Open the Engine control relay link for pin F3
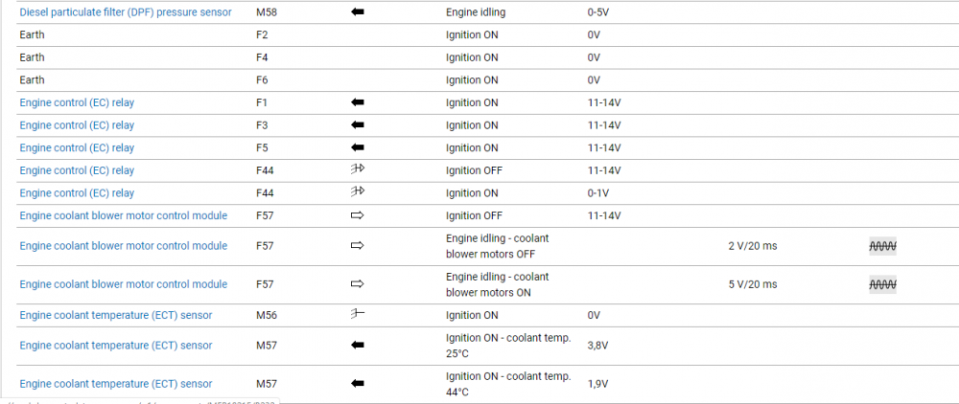 (x=77, y=125)
